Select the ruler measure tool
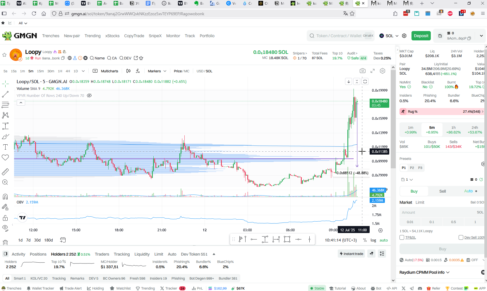 (5, 172)
